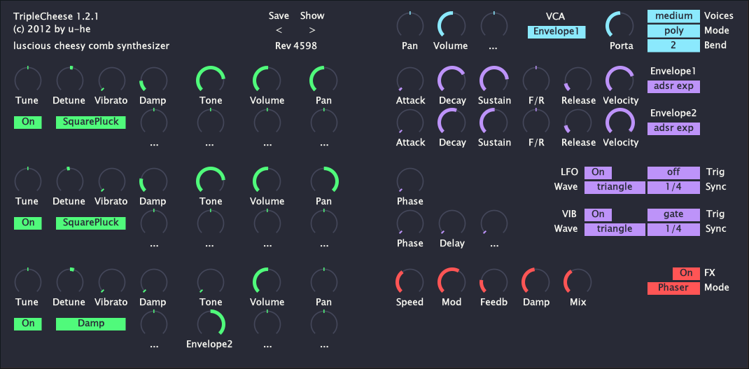Click the Envelope2 modulation amount knob under Tone

211,323
